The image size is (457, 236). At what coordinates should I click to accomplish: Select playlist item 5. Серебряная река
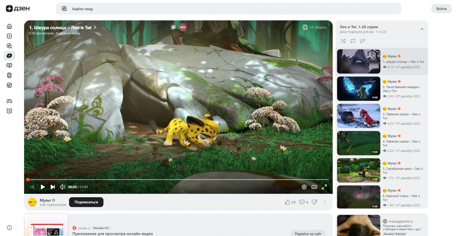[382, 170]
